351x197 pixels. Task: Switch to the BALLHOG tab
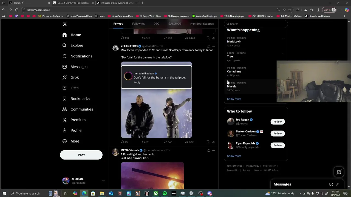[175, 24]
